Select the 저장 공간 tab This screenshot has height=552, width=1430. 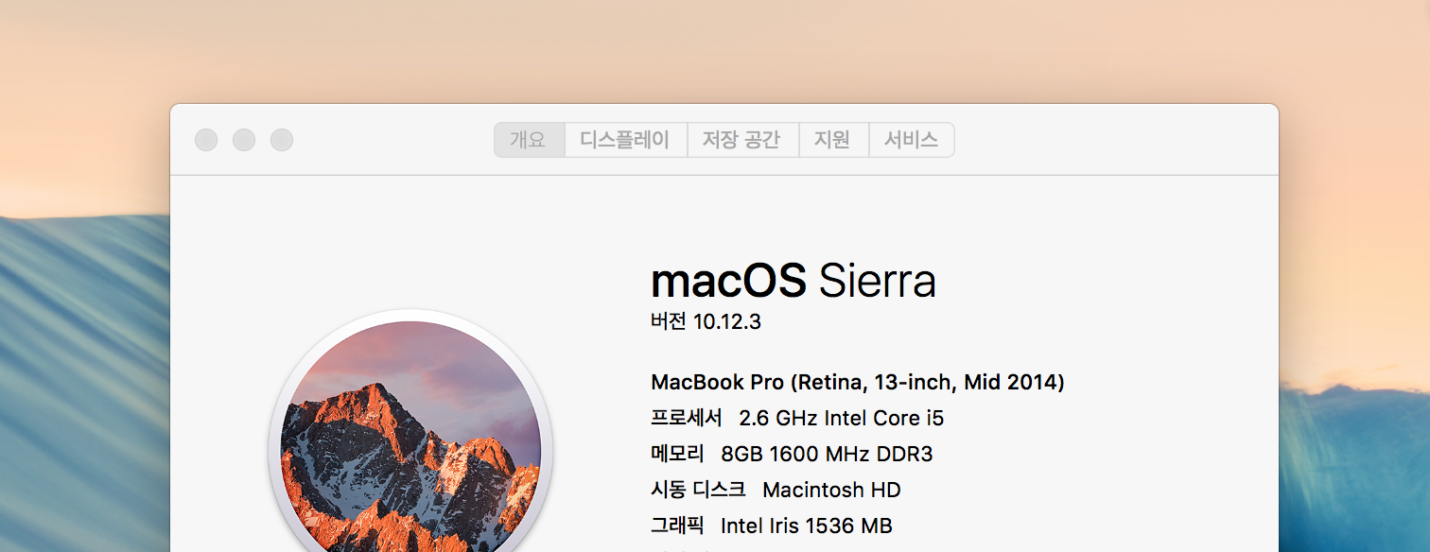741,140
